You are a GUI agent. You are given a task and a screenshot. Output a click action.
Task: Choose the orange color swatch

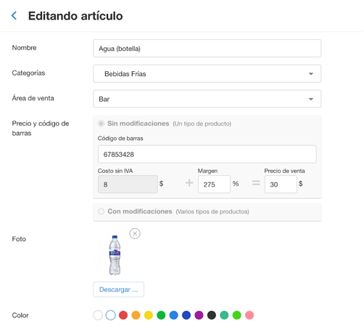point(136,315)
